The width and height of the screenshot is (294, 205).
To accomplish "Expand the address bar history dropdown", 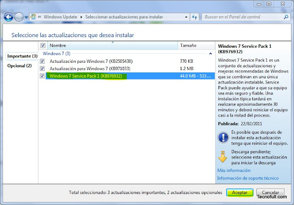I will (186, 17).
